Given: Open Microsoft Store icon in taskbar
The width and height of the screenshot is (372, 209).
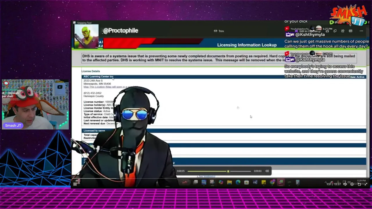Looking at the screenshot, I should (246, 182).
